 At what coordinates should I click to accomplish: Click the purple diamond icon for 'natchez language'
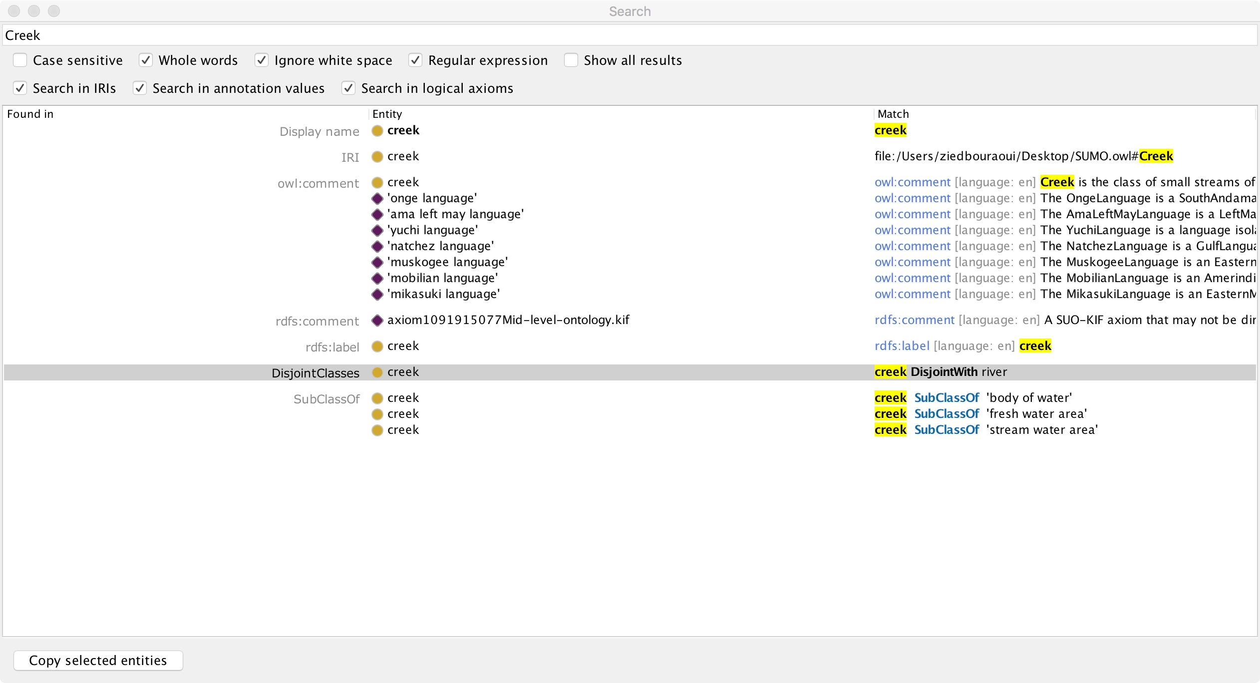point(377,247)
